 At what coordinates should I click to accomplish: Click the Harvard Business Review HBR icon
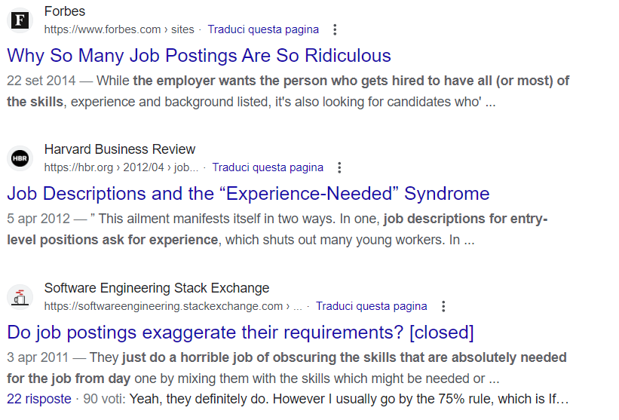coord(20,158)
